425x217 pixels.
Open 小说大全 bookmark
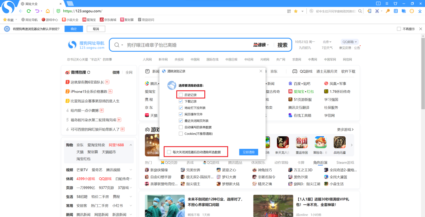pos(70,20)
